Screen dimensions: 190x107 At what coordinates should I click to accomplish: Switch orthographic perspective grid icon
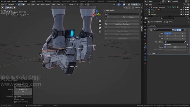100,32
